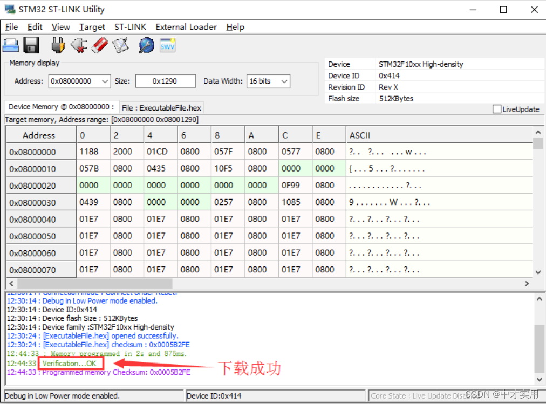The image size is (546, 404).
Task: Open ST-LINK menu
Action: coord(130,27)
